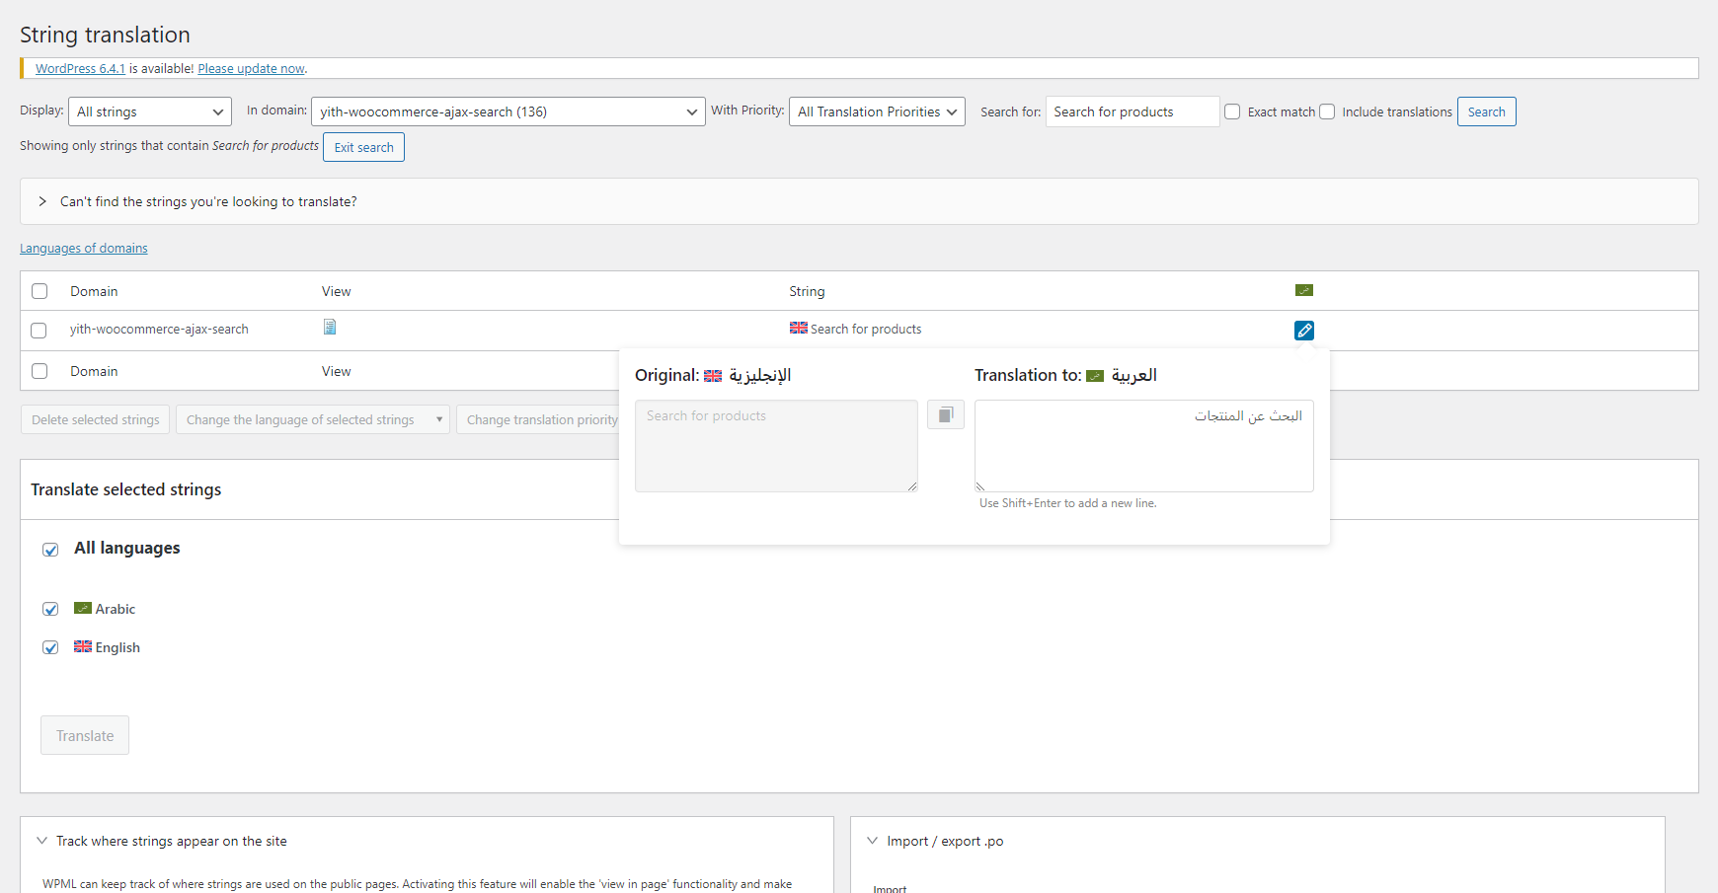Open Languages of domains link
Image resolution: width=1718 pixels, height=893 pixels.
point(84,248)
